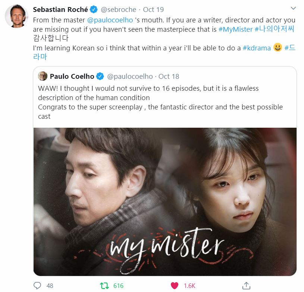Viewport: 304px width, 292px height.
Task: Click the green retweet arrows icon
Action: [x=104, y=286]
